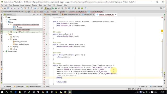Click the customlistviewadapterexam breadcrumb
This screenshot has height=94, width=167.
76,12
